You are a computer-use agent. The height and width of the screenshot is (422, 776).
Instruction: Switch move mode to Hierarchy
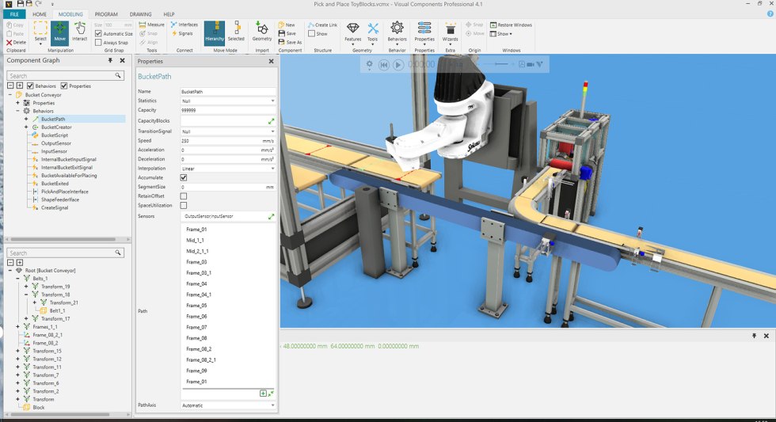[214, 32]
